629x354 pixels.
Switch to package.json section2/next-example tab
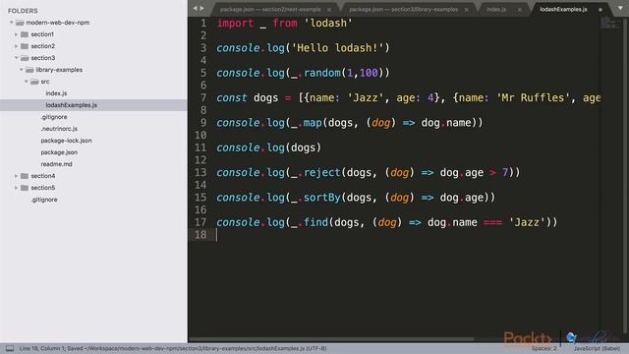[x=270, y=9]
